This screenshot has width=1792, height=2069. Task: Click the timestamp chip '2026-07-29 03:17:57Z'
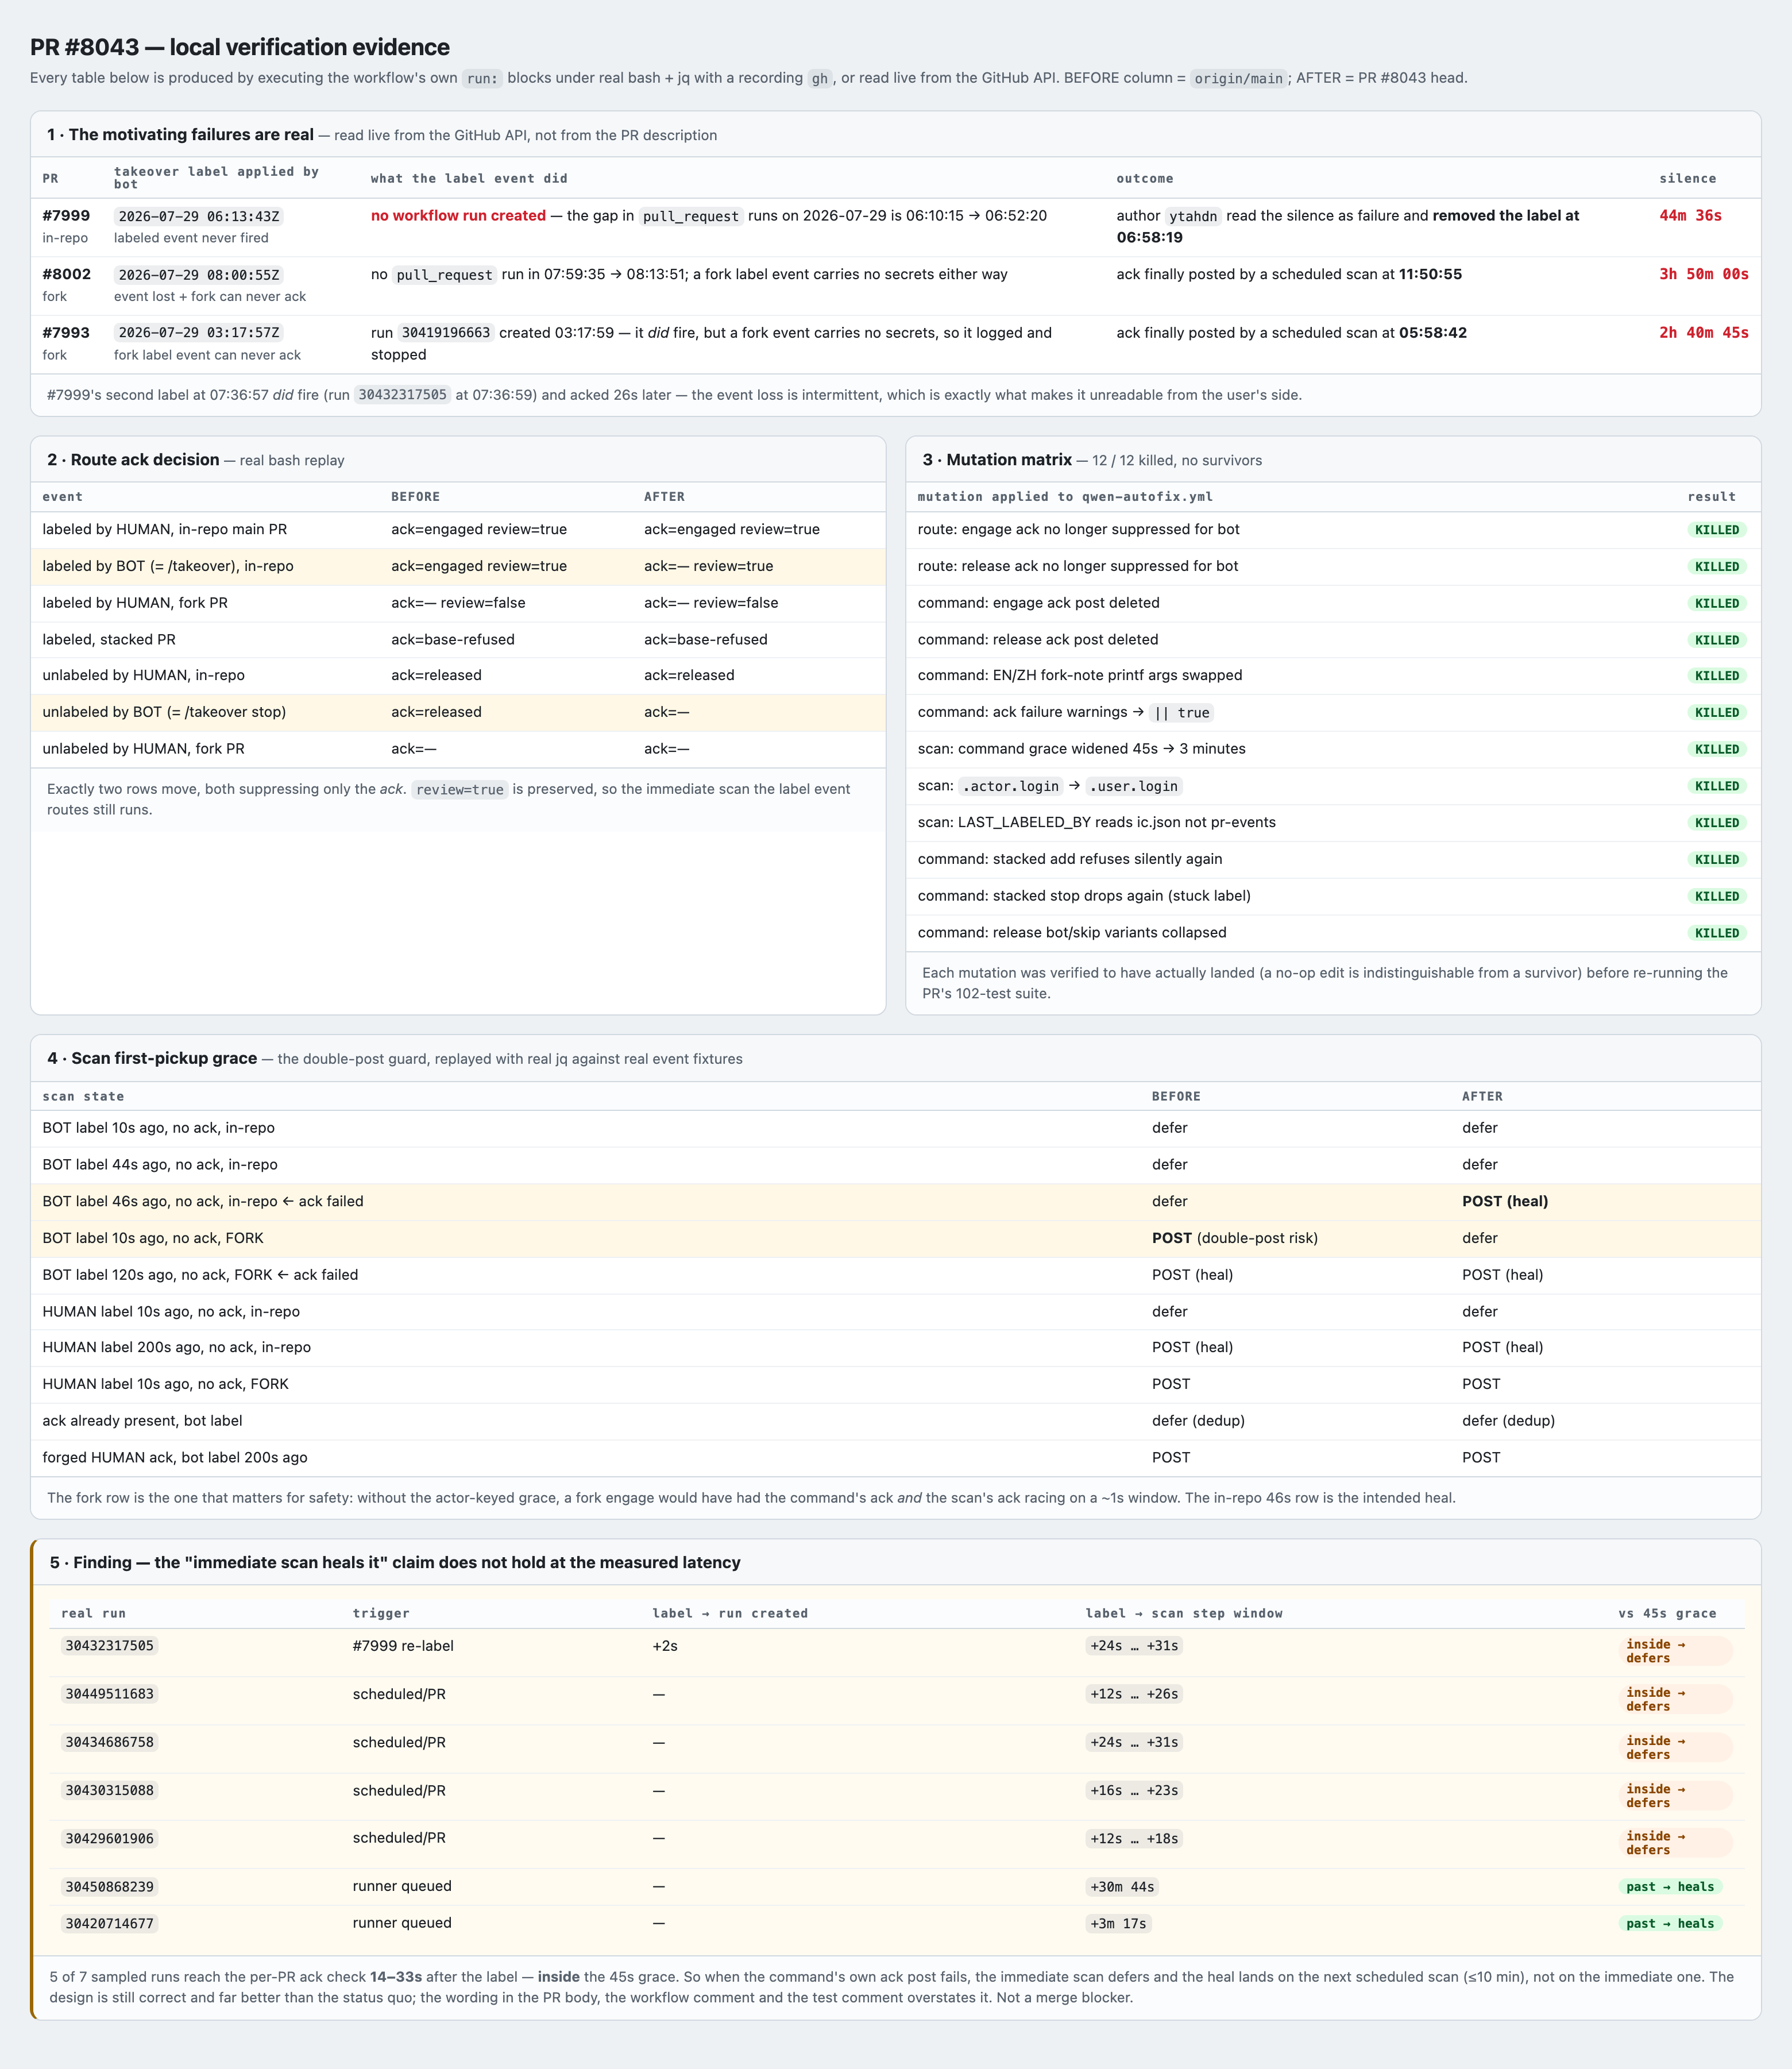click(199, 332)
